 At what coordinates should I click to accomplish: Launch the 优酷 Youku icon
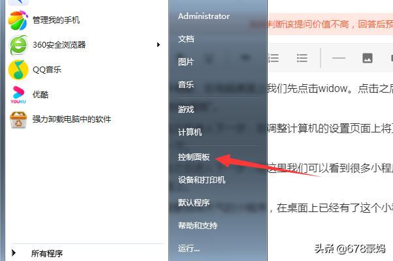coord(18,95)
